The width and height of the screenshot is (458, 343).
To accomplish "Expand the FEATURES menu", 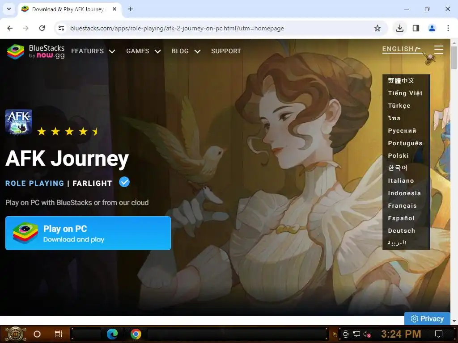I will [x=93, y=51].
